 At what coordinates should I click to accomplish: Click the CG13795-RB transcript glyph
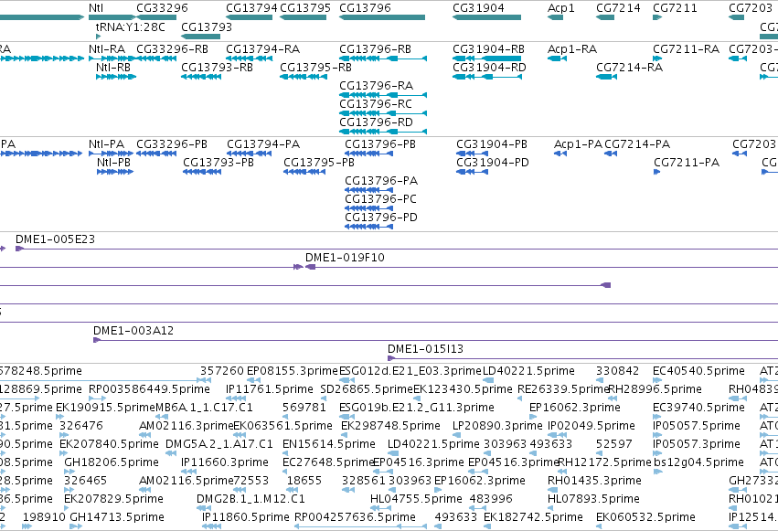304,77
